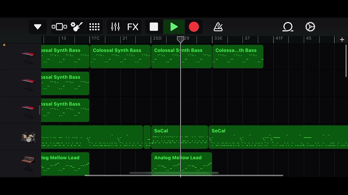Stop playback with the square button

point(154,27)
